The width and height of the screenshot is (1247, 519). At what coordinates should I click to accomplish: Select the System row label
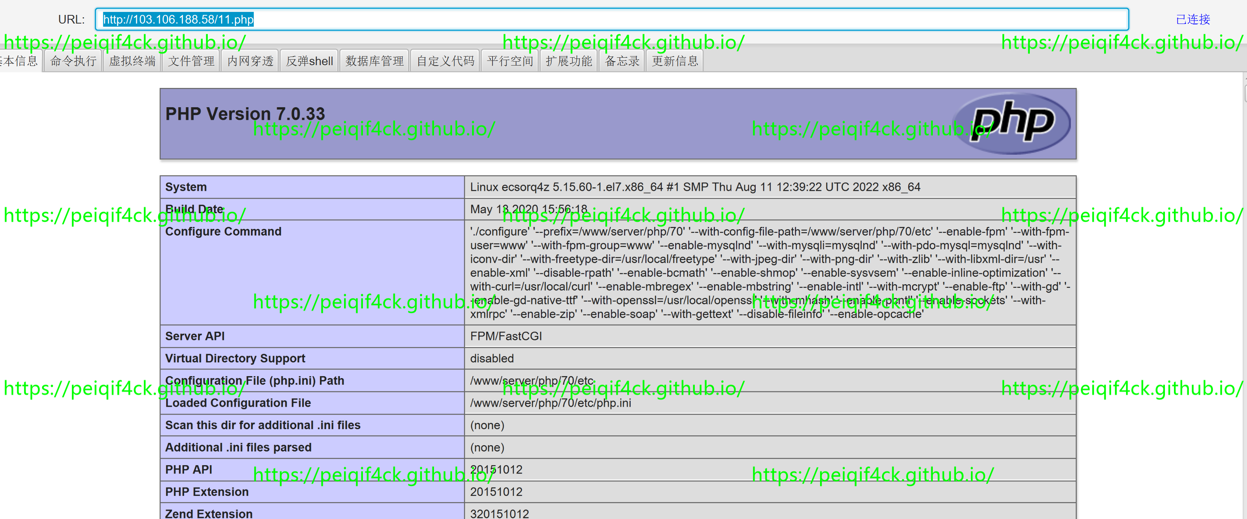[186, 187]
